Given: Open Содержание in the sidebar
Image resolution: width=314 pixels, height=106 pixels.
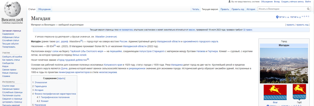Looking at the screenshot, I should point(8,34).
